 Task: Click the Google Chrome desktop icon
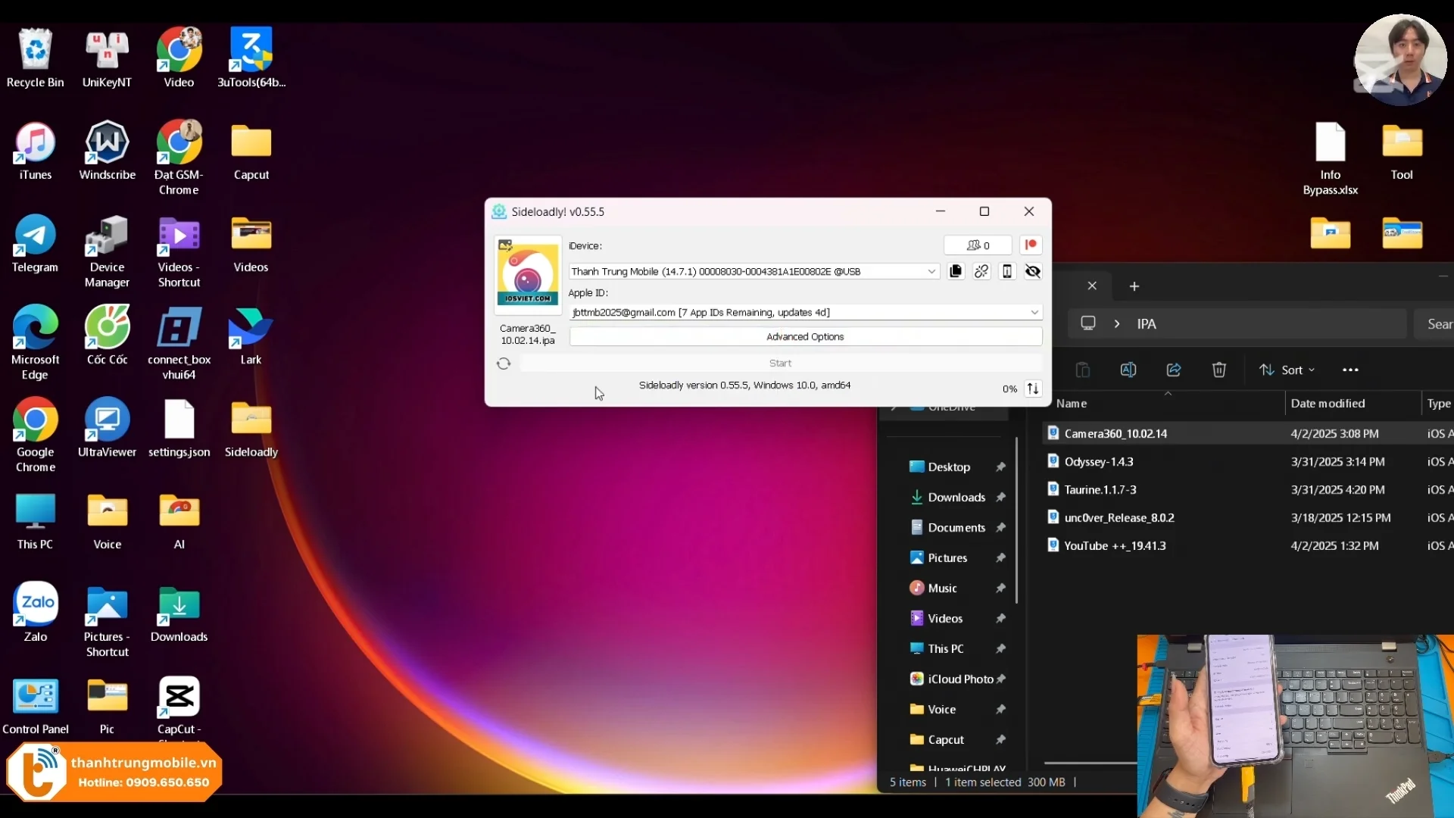(x=35, y=436)
